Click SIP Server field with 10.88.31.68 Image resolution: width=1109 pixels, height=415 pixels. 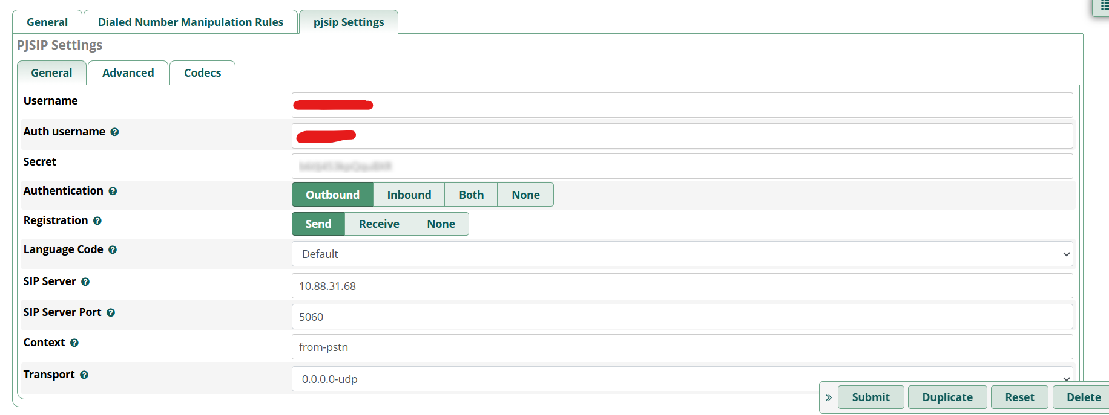[682, 286]
